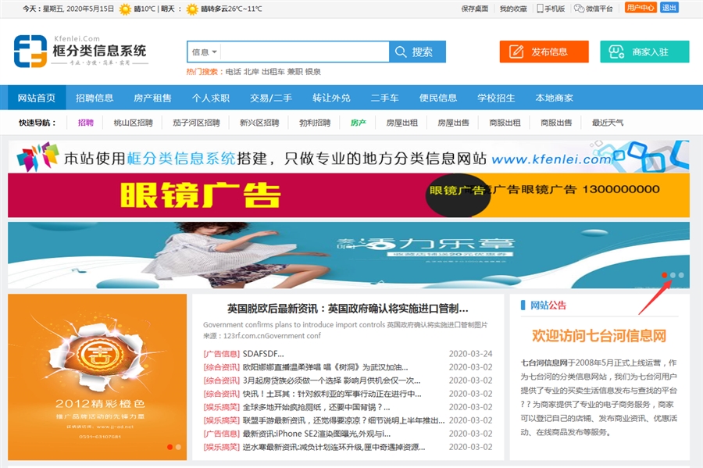
Task: Click the 出租车 hot search keyword
Action: click(x=272, y=71)
